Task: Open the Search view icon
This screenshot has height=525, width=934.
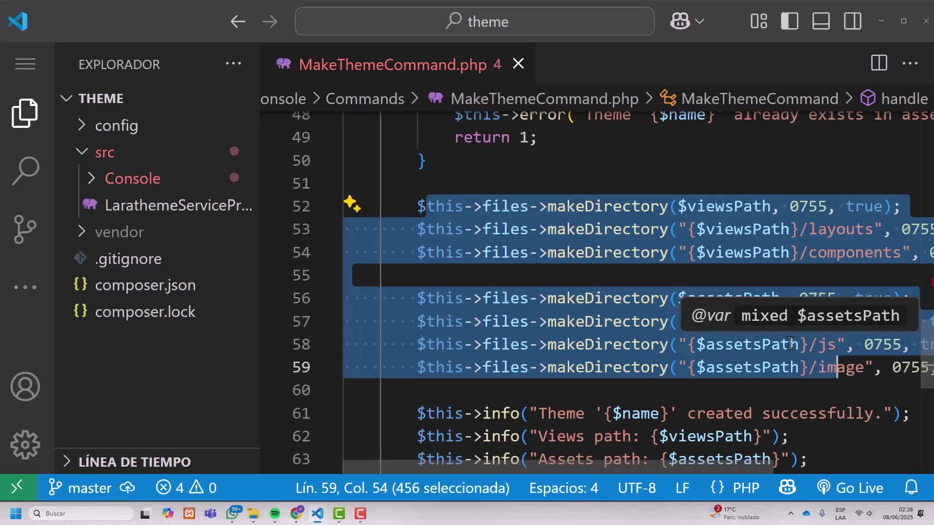Action: [x=25, y=171]
